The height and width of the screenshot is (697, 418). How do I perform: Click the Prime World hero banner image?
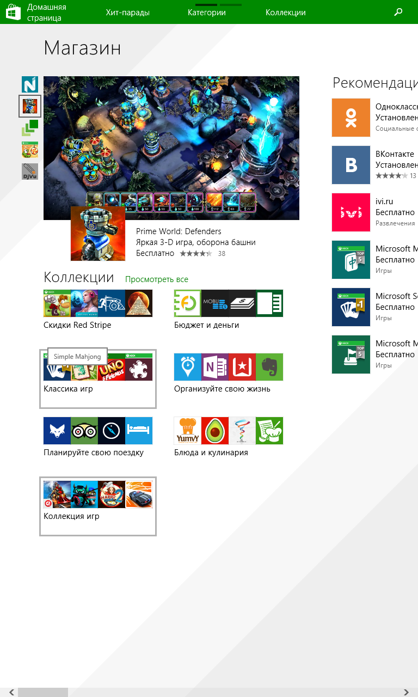tap(171, 148)
